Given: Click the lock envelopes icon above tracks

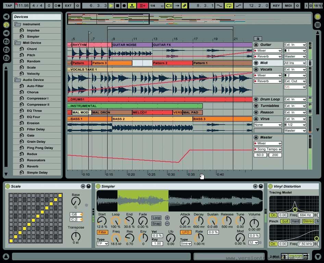Looking at the screenshot, I should 258,38.
